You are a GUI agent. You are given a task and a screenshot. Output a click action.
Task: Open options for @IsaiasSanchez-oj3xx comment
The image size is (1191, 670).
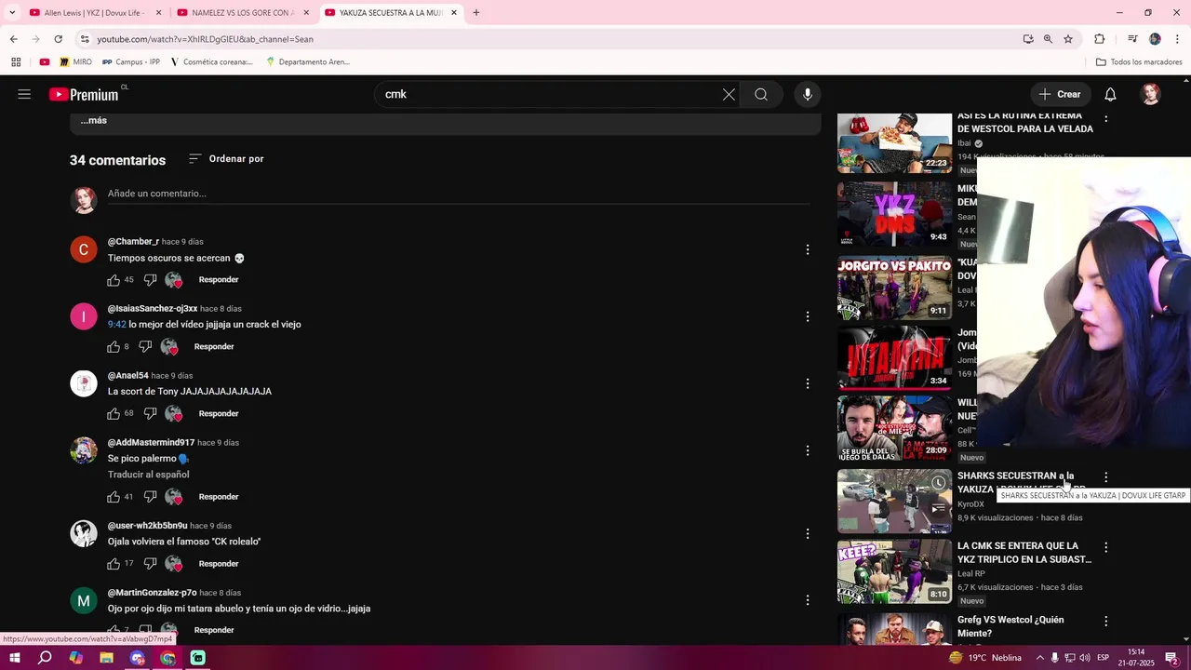pos(808,316)
